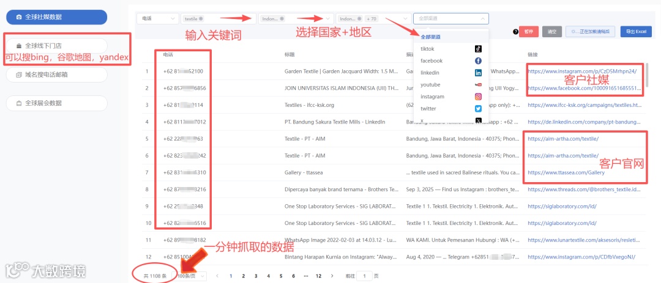Click the 清空 clear button
Image resolution: width=661 pixels, height=283 pixels.
552,32
